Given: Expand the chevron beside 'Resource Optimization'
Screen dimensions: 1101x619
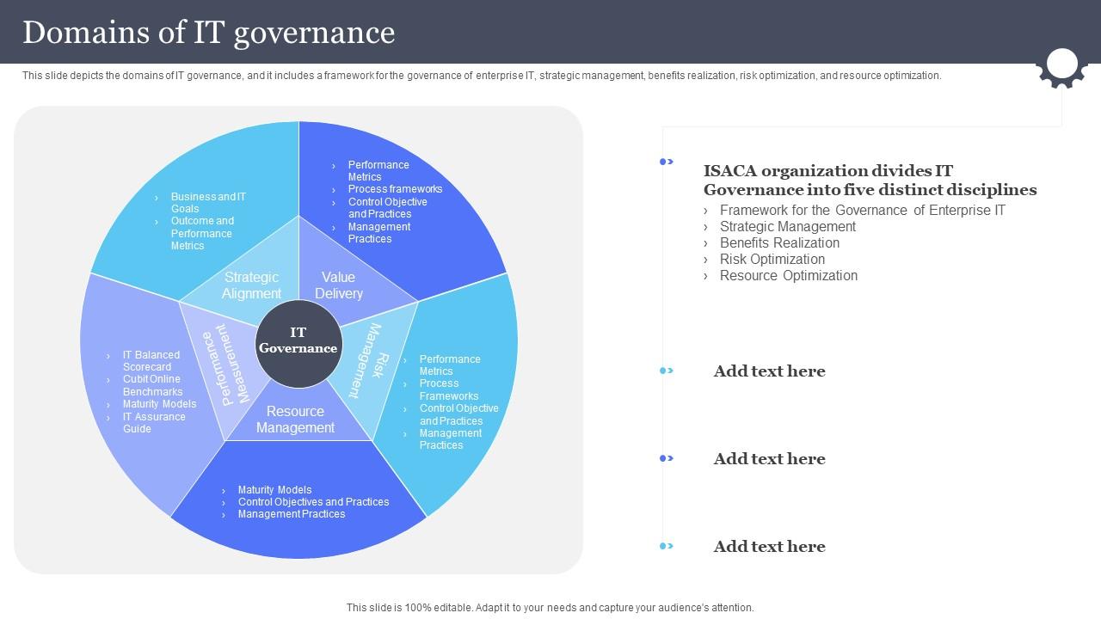Looking at the screenshot, I should (708, 275).
